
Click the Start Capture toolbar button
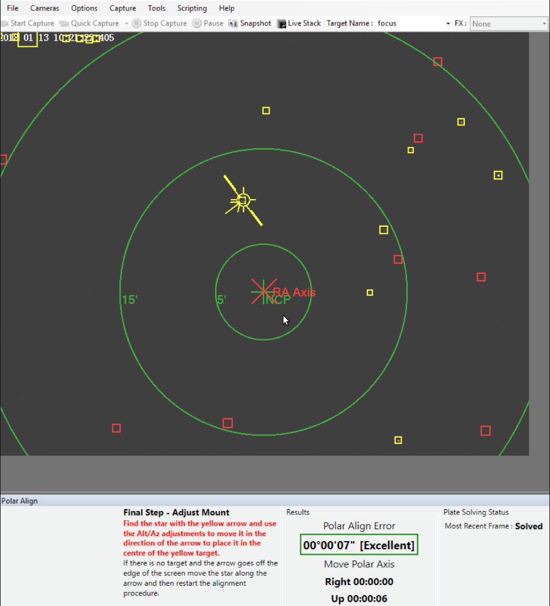click(x=28, y=23)
